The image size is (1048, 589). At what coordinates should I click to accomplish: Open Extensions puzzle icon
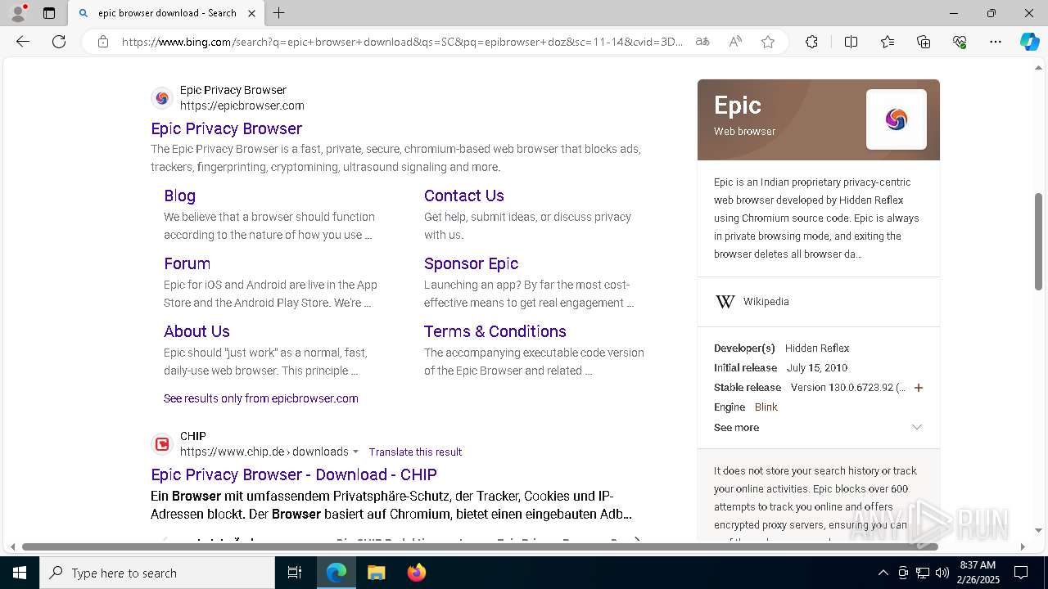click(x=811, y=42)
